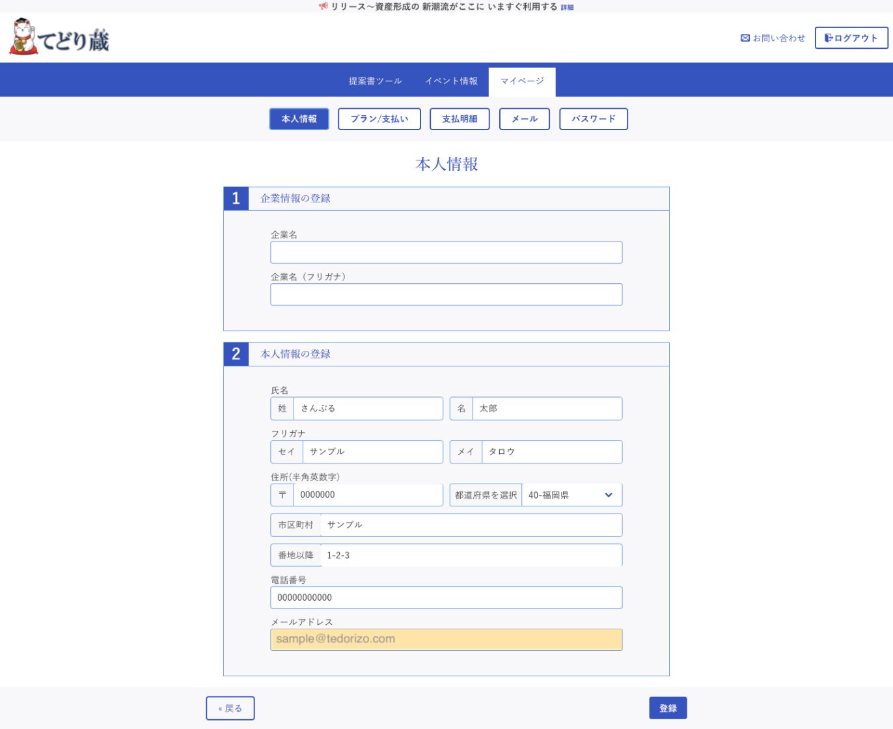Go to プラン/支払い section

[x=379, y=119]
